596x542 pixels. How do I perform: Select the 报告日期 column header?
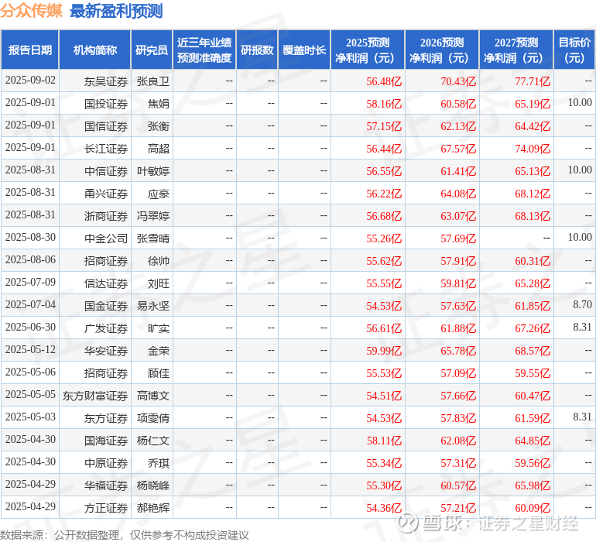point(30,50)
